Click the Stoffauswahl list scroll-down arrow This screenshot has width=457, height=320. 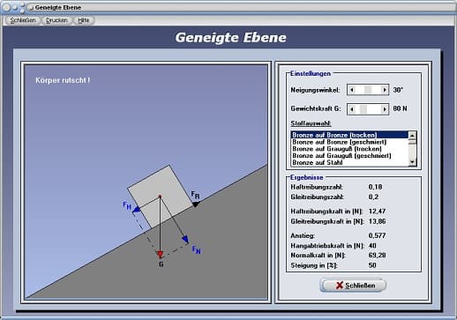click(x=412, y=162)
